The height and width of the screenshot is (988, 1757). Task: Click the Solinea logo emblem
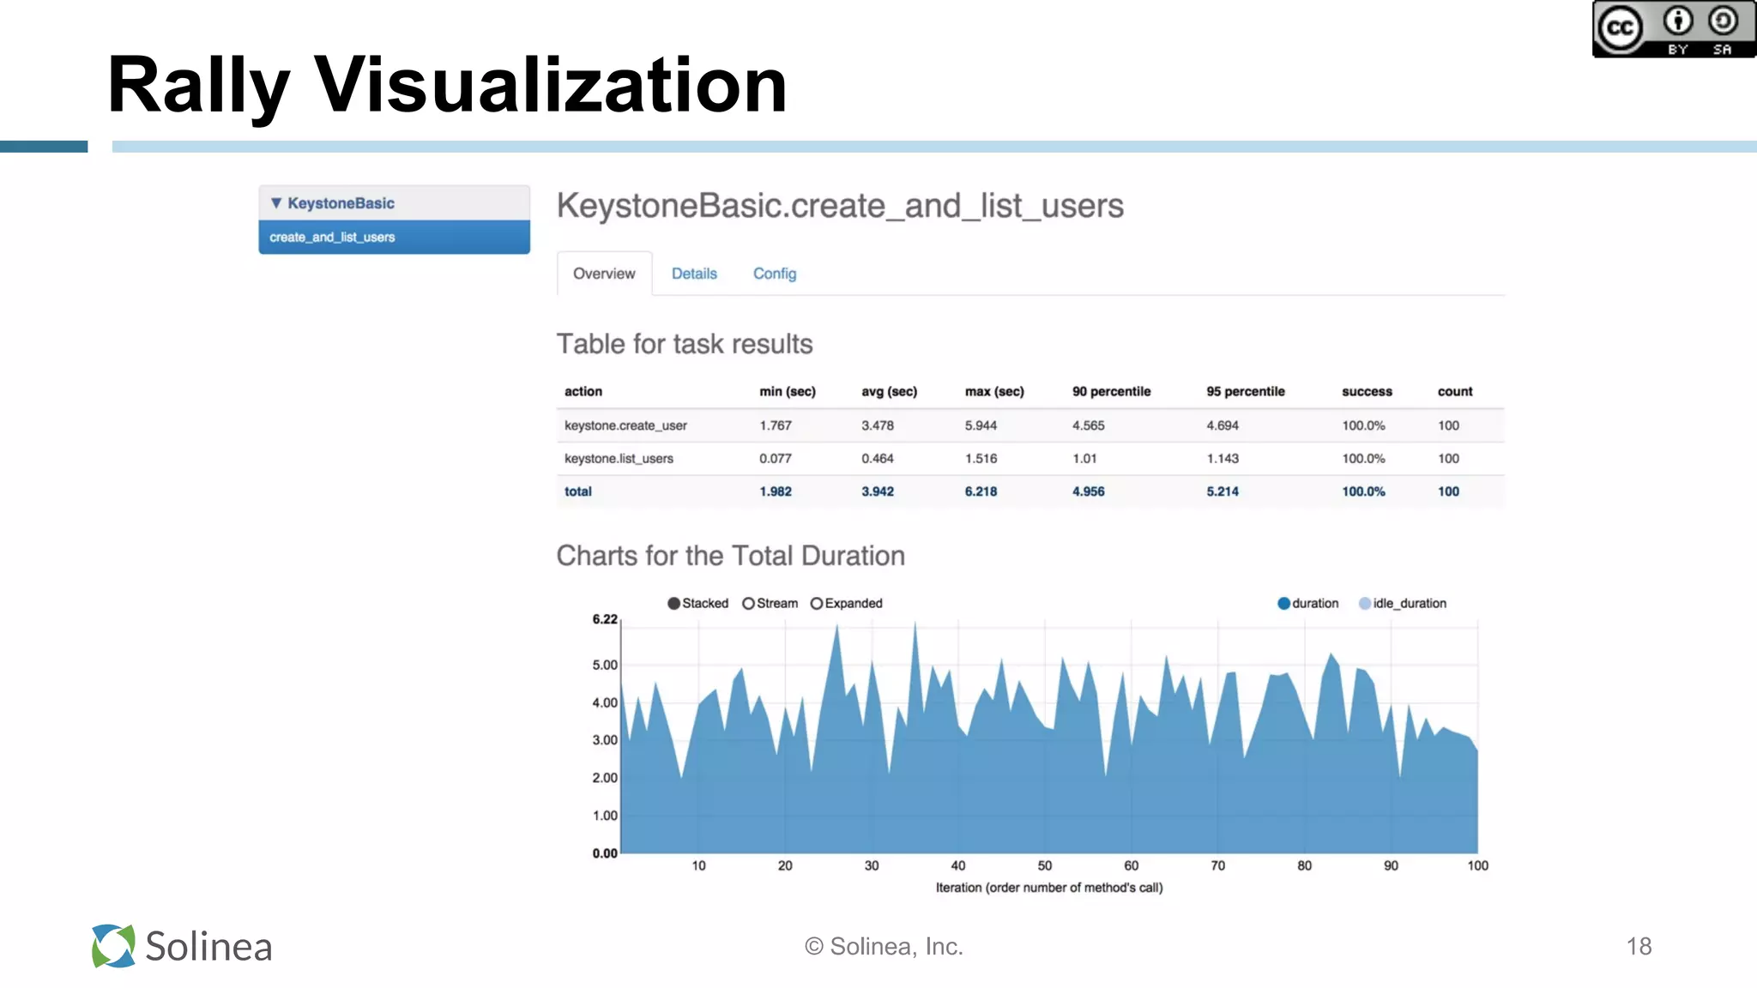point(113,946)
